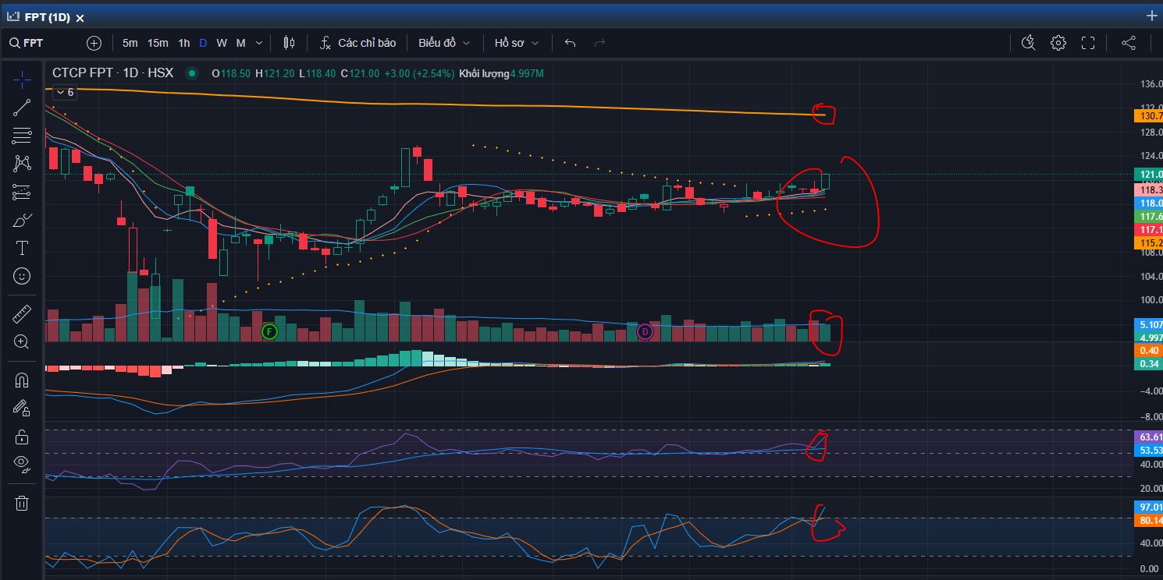Toggle hide all drawings eye icon

click(x=22, y=465)
